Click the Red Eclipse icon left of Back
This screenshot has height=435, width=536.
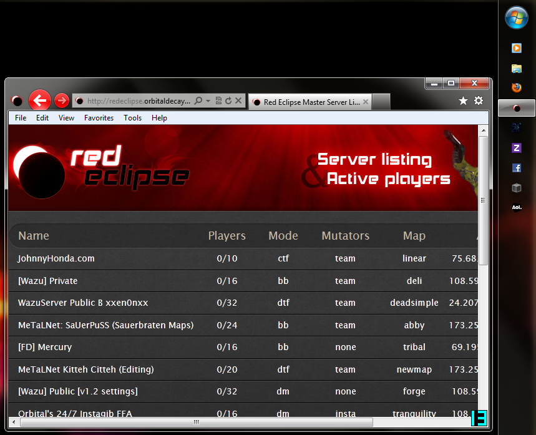[x=17, y=100]
